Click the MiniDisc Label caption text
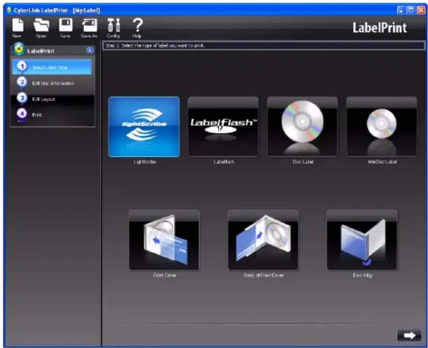The image size is (428, 348). click(x=383, y=162)
